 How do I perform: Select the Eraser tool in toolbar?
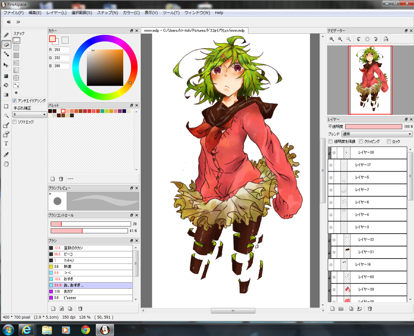pyautogui.click(x=6, y=45)
